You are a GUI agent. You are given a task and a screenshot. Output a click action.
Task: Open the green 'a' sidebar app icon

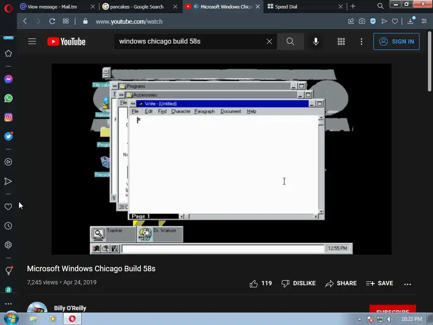pyautogui.click(x=8, y=289)
